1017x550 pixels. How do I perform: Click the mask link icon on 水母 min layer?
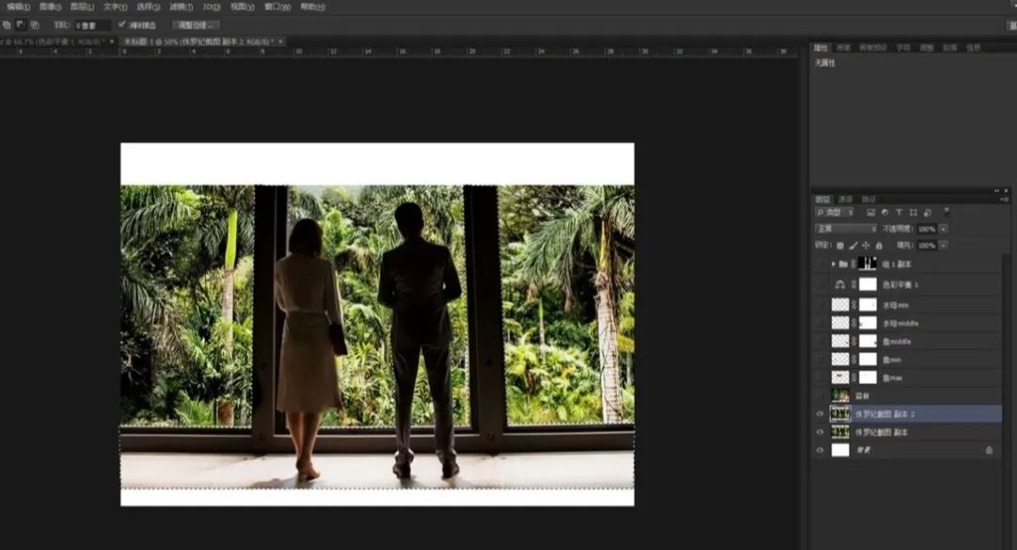click(x=854, y=305)
